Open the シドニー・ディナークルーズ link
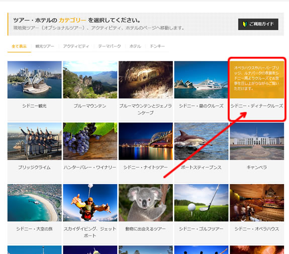The height and width of the screenshot is (254, 289). point(257,106)
